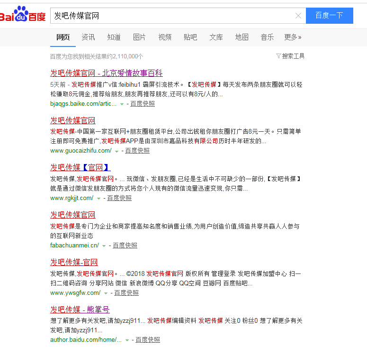This screenshot has height=347, width=367.
Task: Click the Baidu logo
Action: 23,14
